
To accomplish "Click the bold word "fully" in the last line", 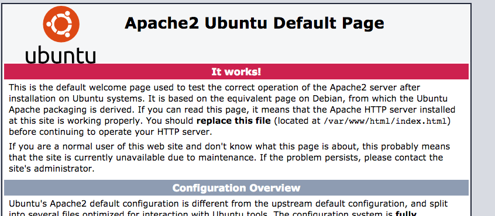I will point(405,214).
